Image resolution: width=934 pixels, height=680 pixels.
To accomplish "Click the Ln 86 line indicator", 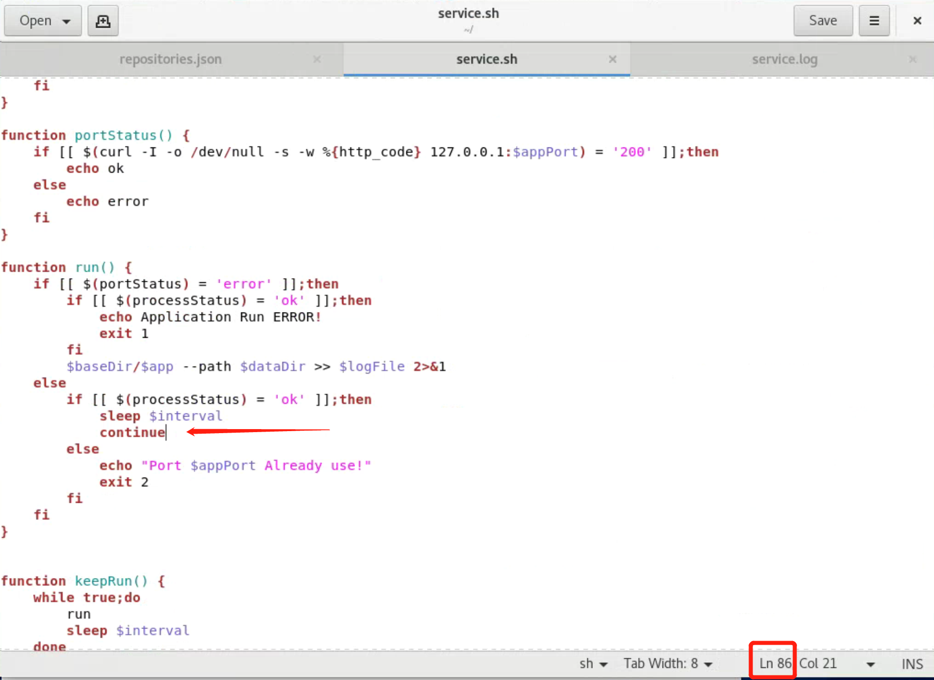I will 774,663.
